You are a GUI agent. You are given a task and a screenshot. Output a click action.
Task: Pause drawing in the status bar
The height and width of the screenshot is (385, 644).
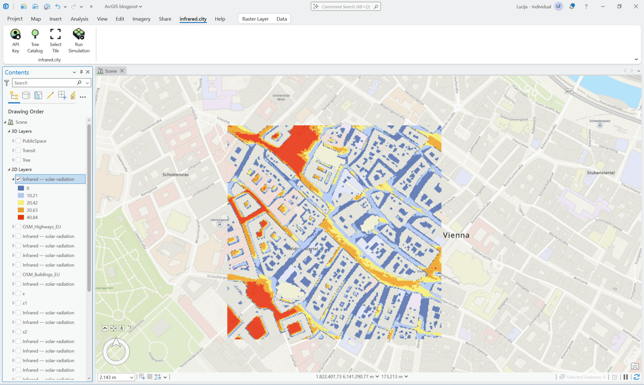(x=625, y=377)
